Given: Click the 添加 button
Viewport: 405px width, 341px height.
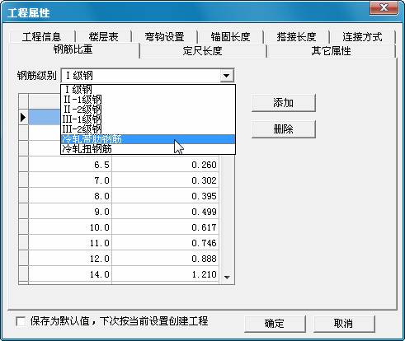Looking at the screenshot, I should pyautogui.click(x=284, y=103).
